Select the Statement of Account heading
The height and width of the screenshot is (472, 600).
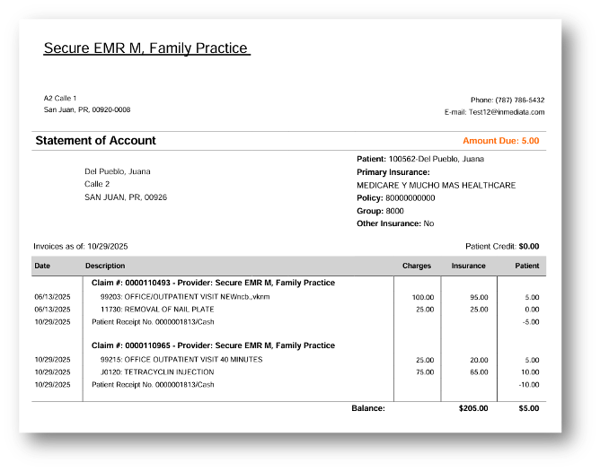pyautogui.click(x=95, y=141)
